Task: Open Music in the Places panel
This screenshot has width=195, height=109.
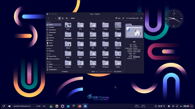Action: pos(54,35)
